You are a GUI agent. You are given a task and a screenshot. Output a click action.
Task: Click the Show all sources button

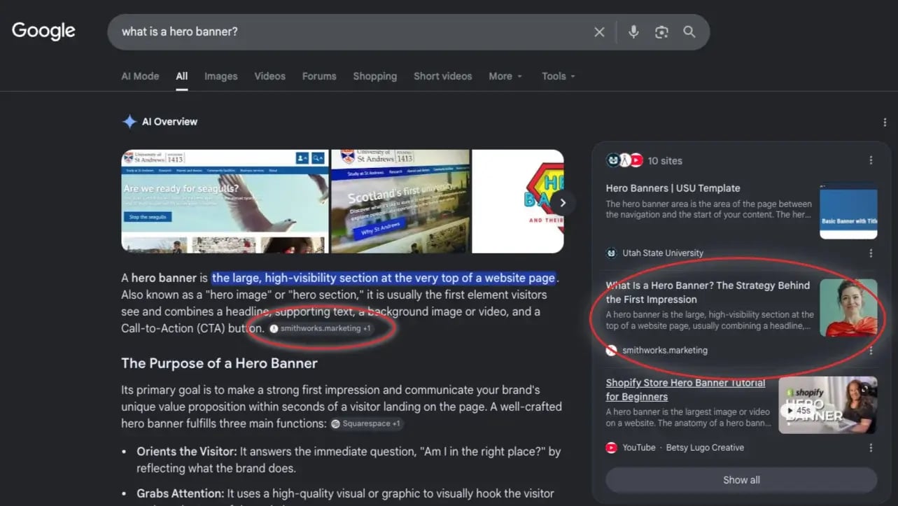click(741, 480)
